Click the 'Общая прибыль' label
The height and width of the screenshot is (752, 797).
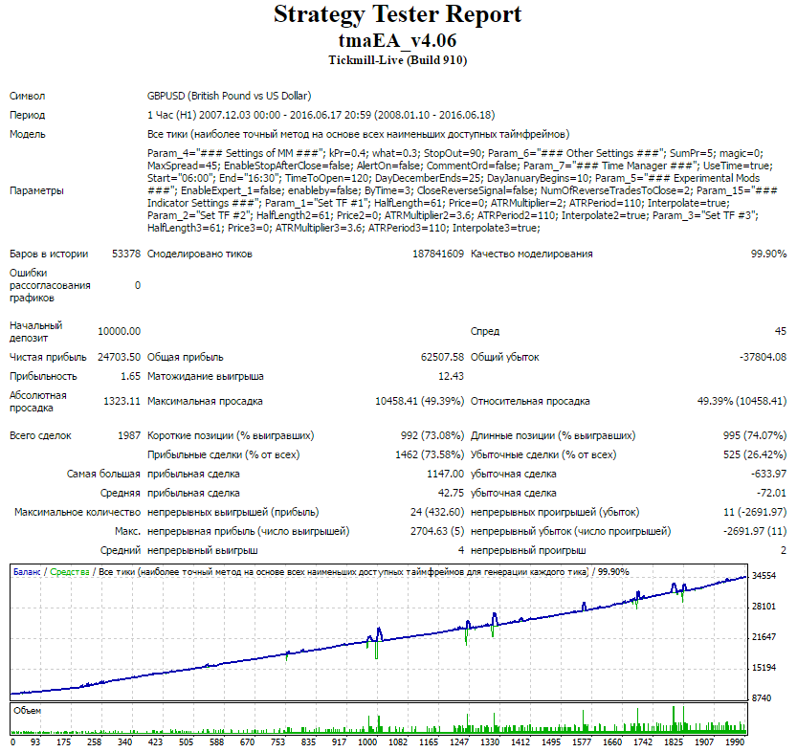[x=185, y=357]
